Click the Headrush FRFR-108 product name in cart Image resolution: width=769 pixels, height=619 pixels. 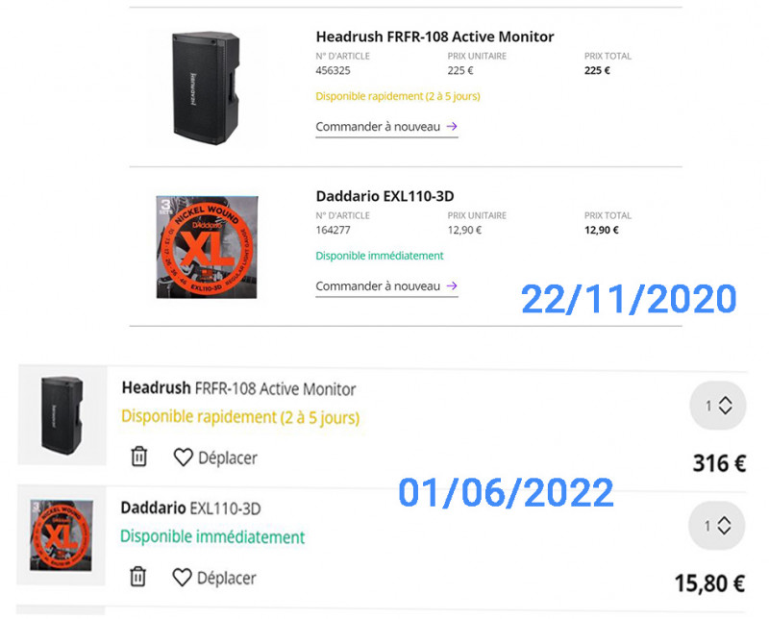point(238,389)
